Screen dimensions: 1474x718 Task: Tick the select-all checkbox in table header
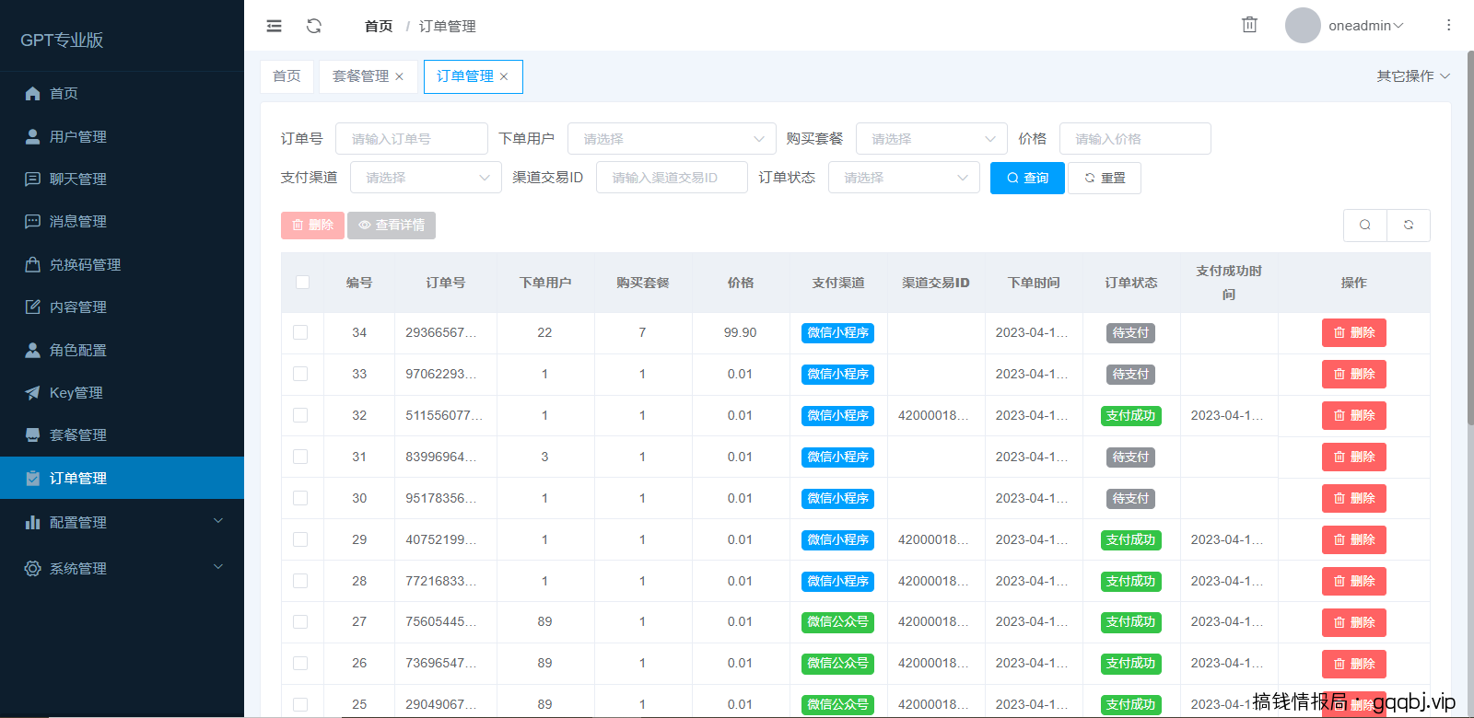point(302,282)
